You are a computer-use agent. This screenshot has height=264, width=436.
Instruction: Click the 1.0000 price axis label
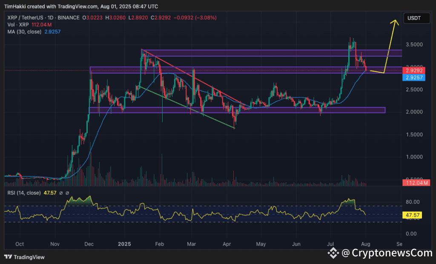click(x=414, y=157)
